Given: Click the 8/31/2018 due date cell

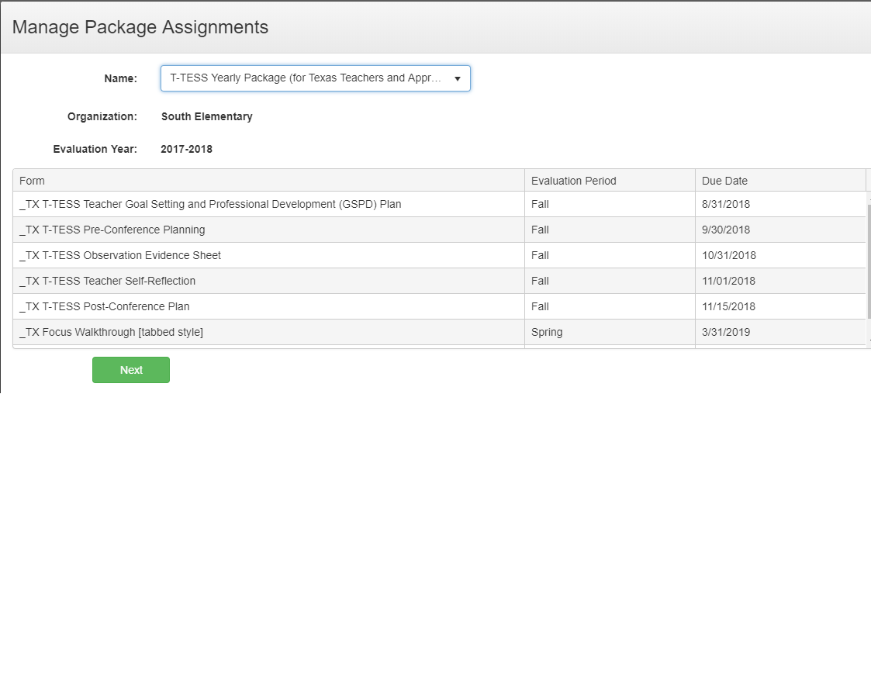Looking at the screenshot, I should click(726, 205).
